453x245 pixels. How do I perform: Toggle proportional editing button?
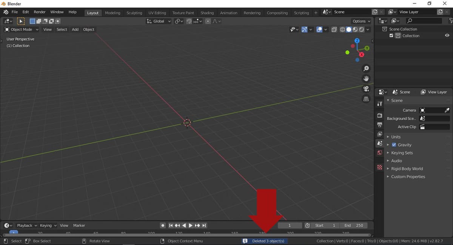[x=208, y=21]
